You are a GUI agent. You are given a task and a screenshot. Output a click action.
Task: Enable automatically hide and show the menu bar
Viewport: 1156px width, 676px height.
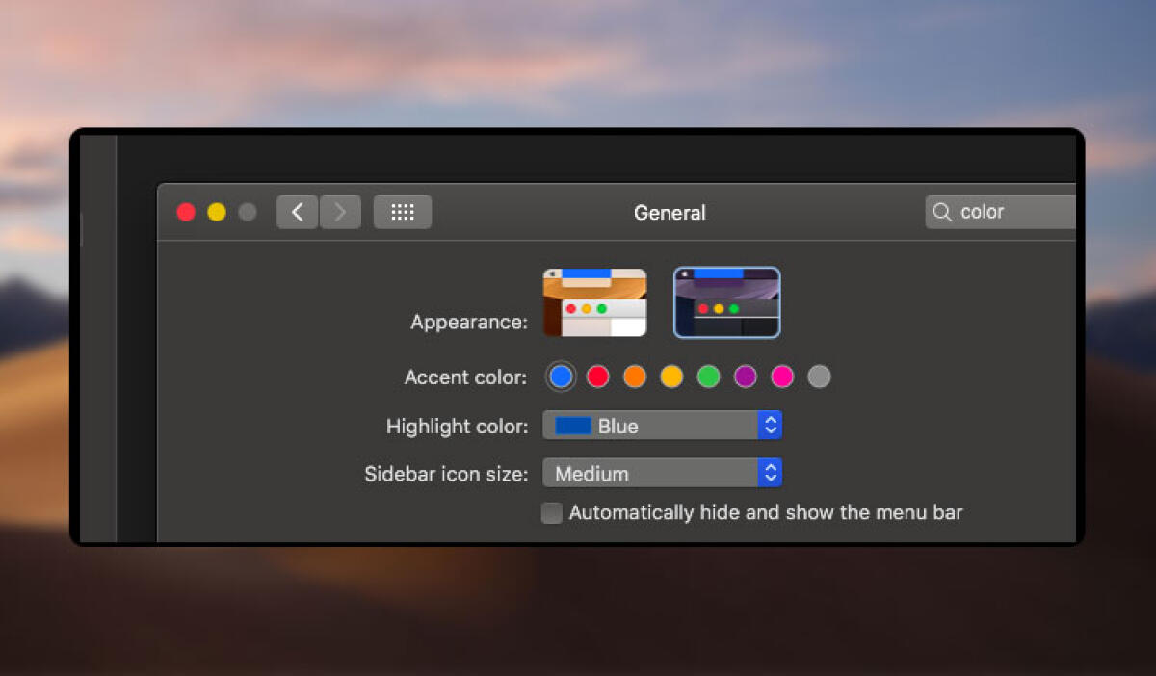[x=551, y=512]
